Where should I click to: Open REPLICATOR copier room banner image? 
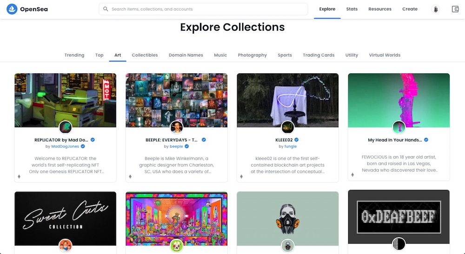click(x=65, y=100)
